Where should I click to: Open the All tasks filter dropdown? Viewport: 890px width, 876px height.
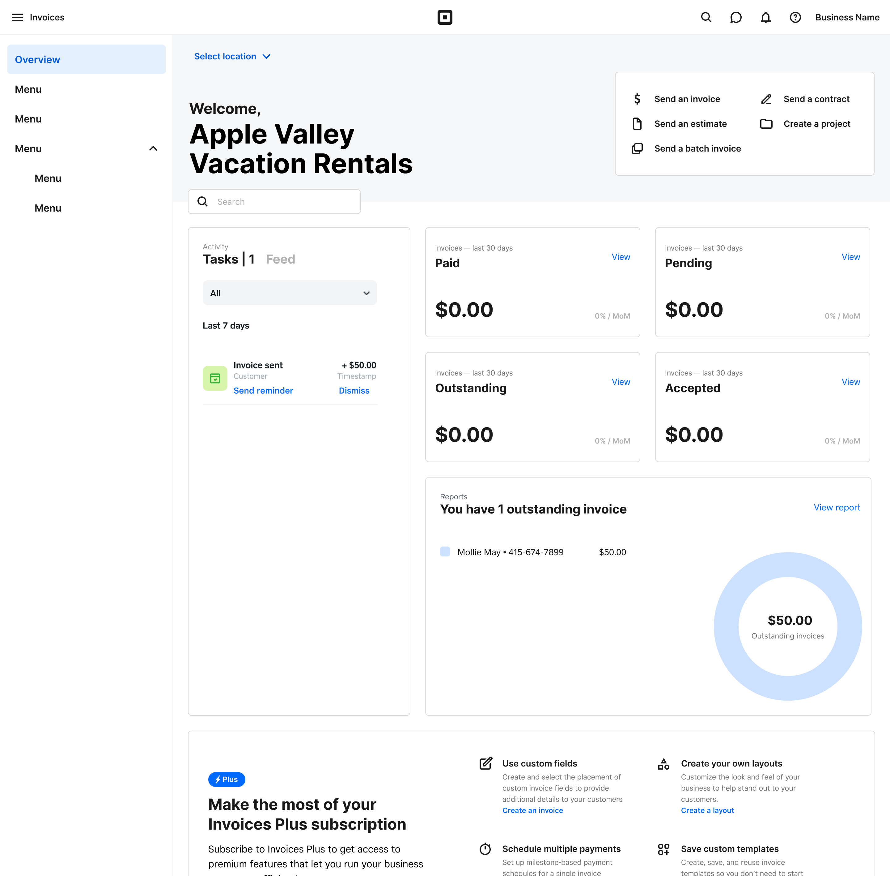tap(290, 293)
